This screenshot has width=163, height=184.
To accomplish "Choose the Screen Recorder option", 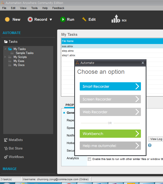I will tap(110, 99).
